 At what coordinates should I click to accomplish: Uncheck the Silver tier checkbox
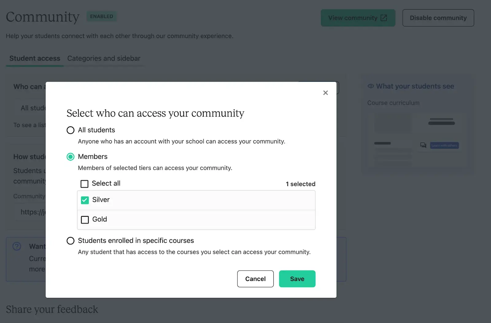coord(84,200)
